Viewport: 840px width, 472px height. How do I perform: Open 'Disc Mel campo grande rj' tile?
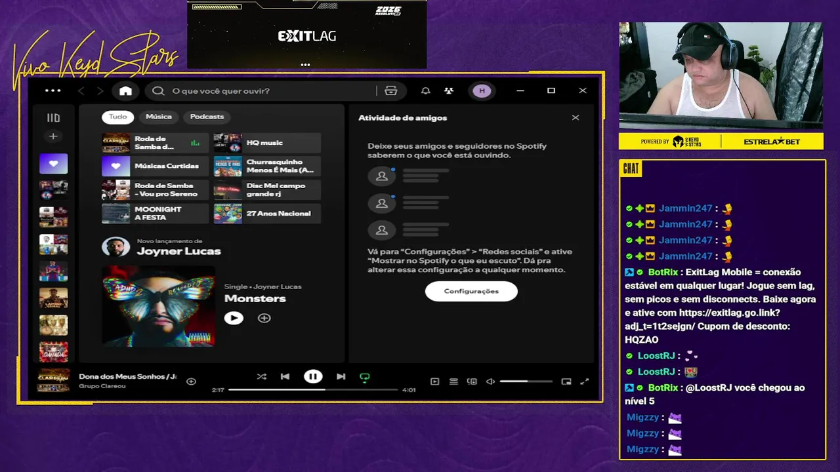pos(267,189)
